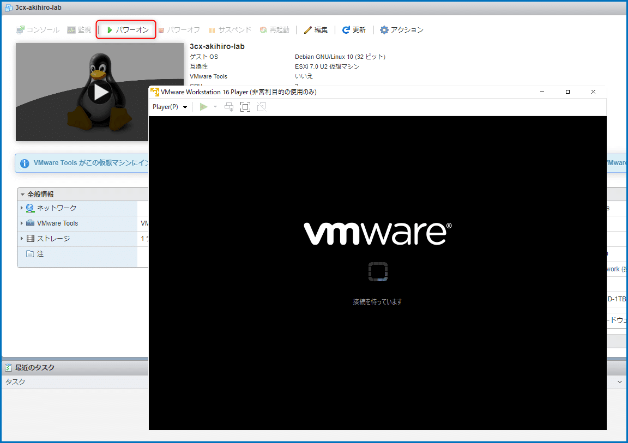Click the 最近のタスク clipboard icon
The height and width of the screenshot is (443, 628).
(x=8, y=367)
